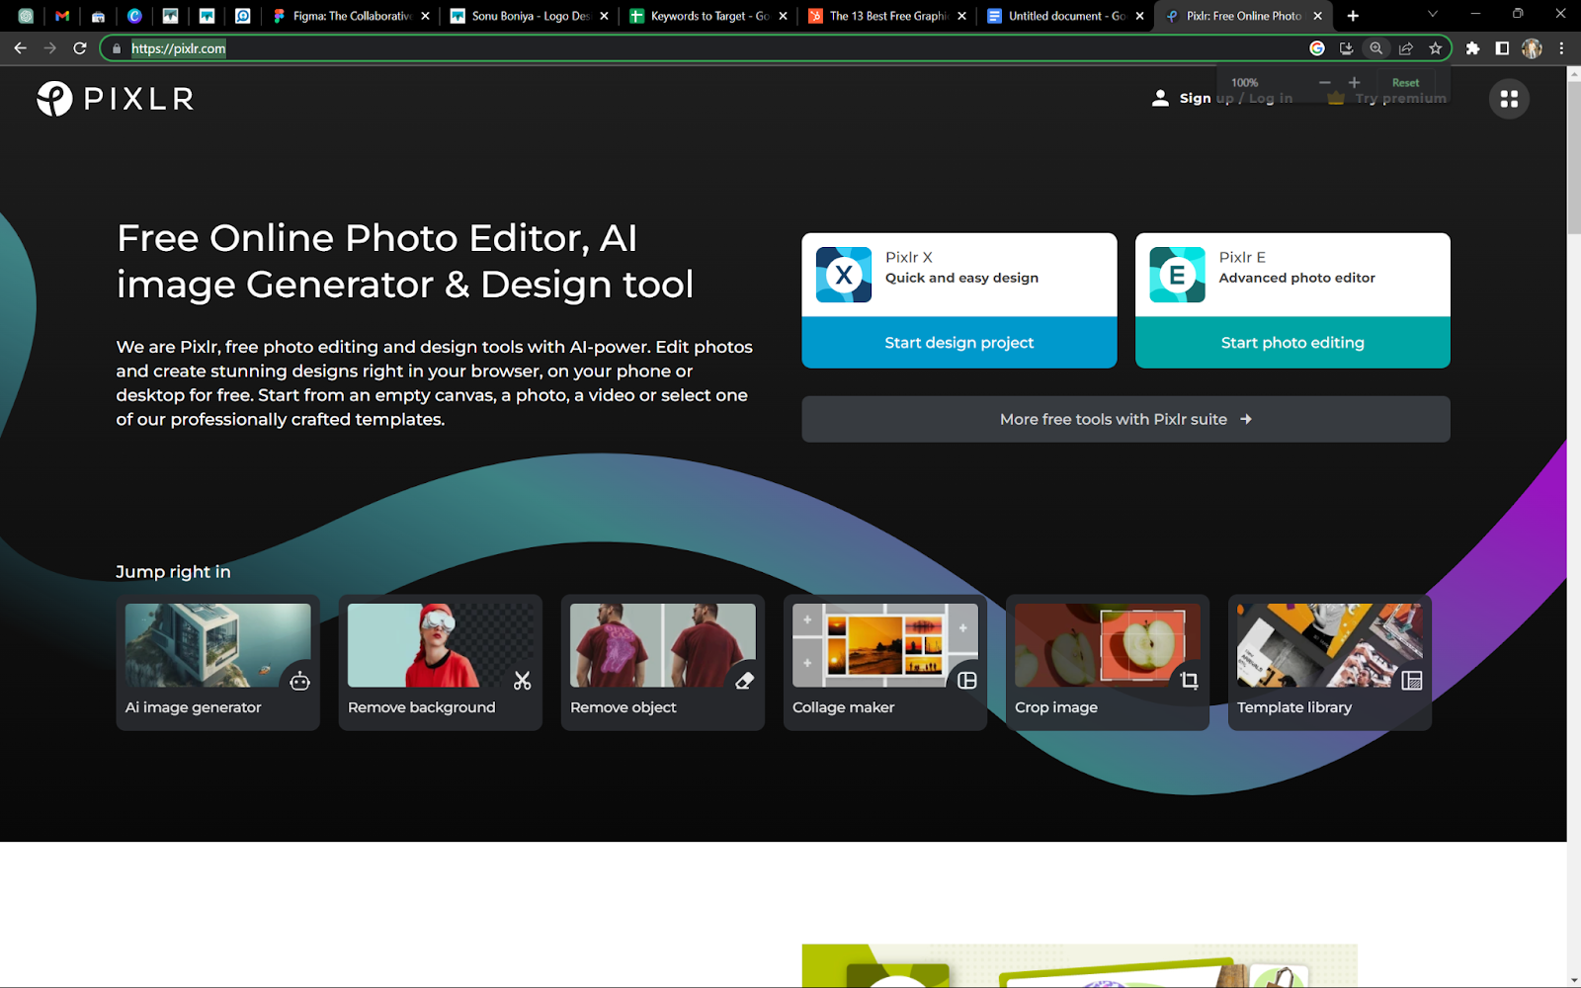Click the Google icon in address bar
Screen dimensions: 1581x988
[x=1317, y=48]
